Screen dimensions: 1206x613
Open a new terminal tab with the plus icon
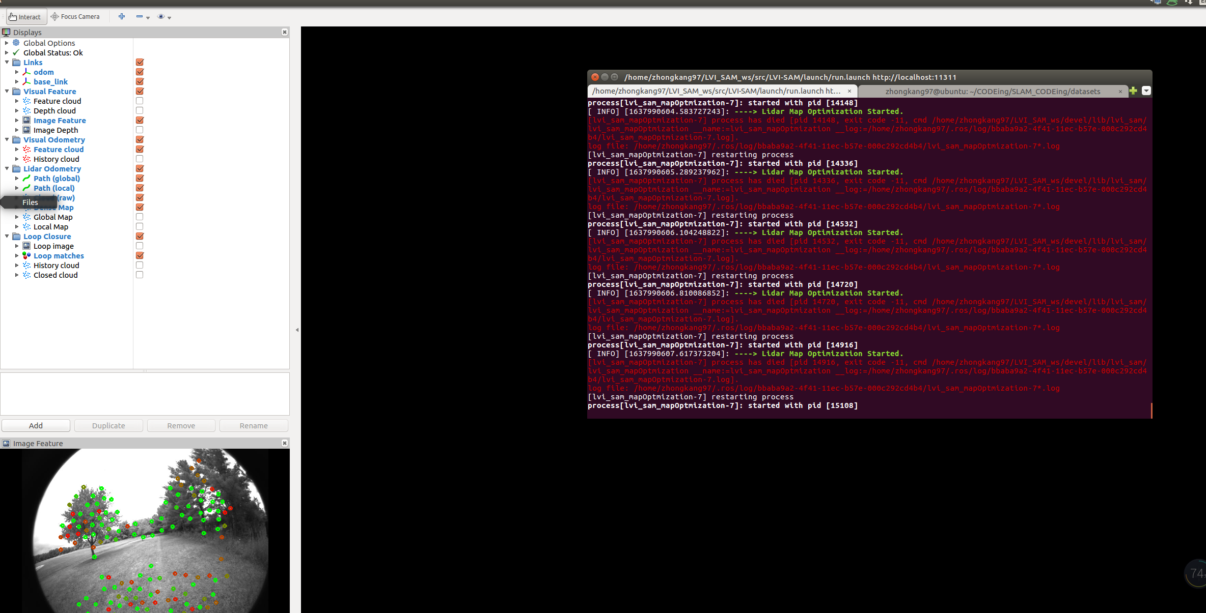coord(1133,91)
